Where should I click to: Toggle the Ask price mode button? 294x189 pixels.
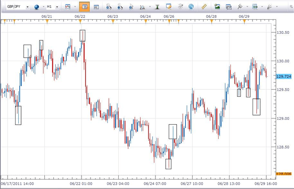tap(96, 7)
